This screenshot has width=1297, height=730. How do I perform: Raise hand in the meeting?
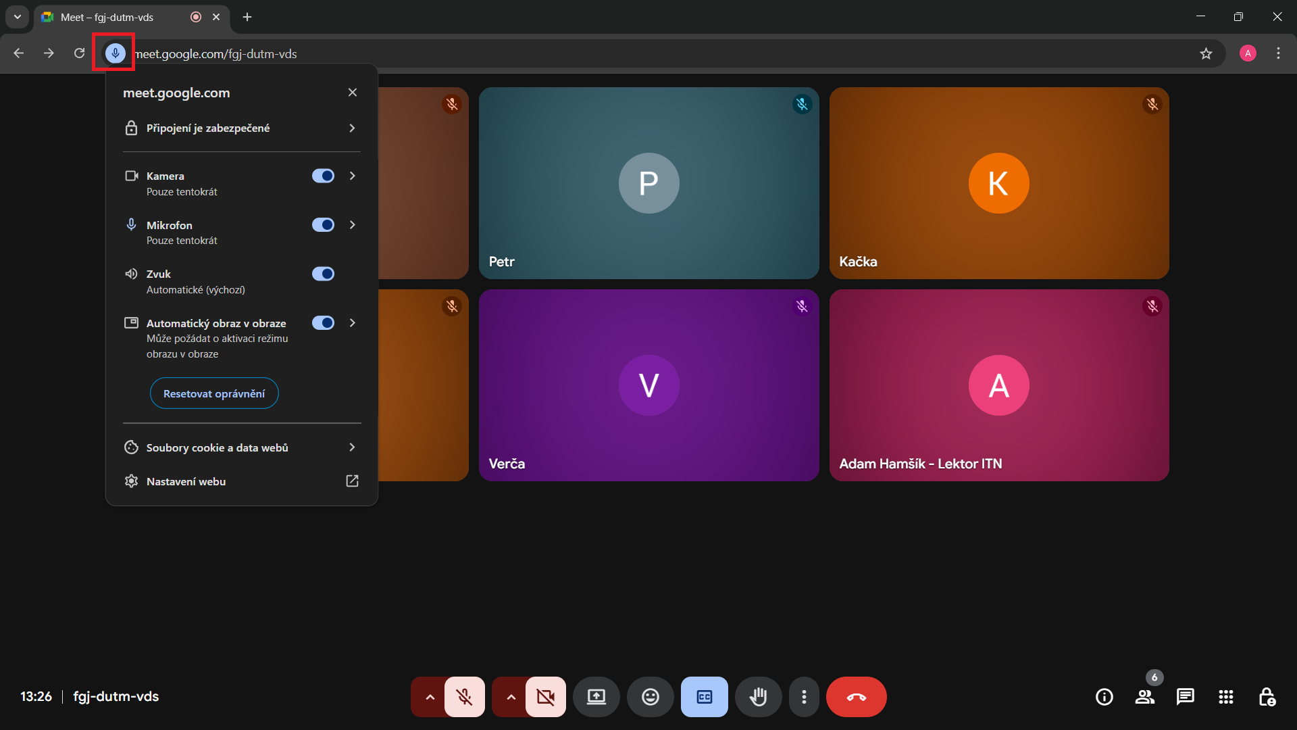click(758, 697)
